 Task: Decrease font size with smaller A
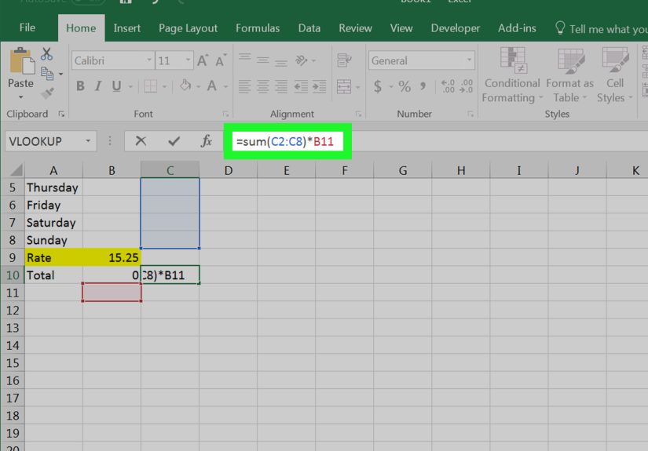click(221, 60)
